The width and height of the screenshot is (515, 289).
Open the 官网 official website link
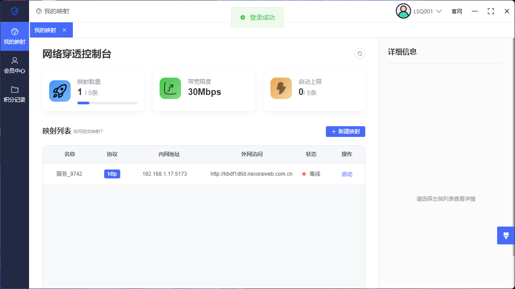click(456, 11)
